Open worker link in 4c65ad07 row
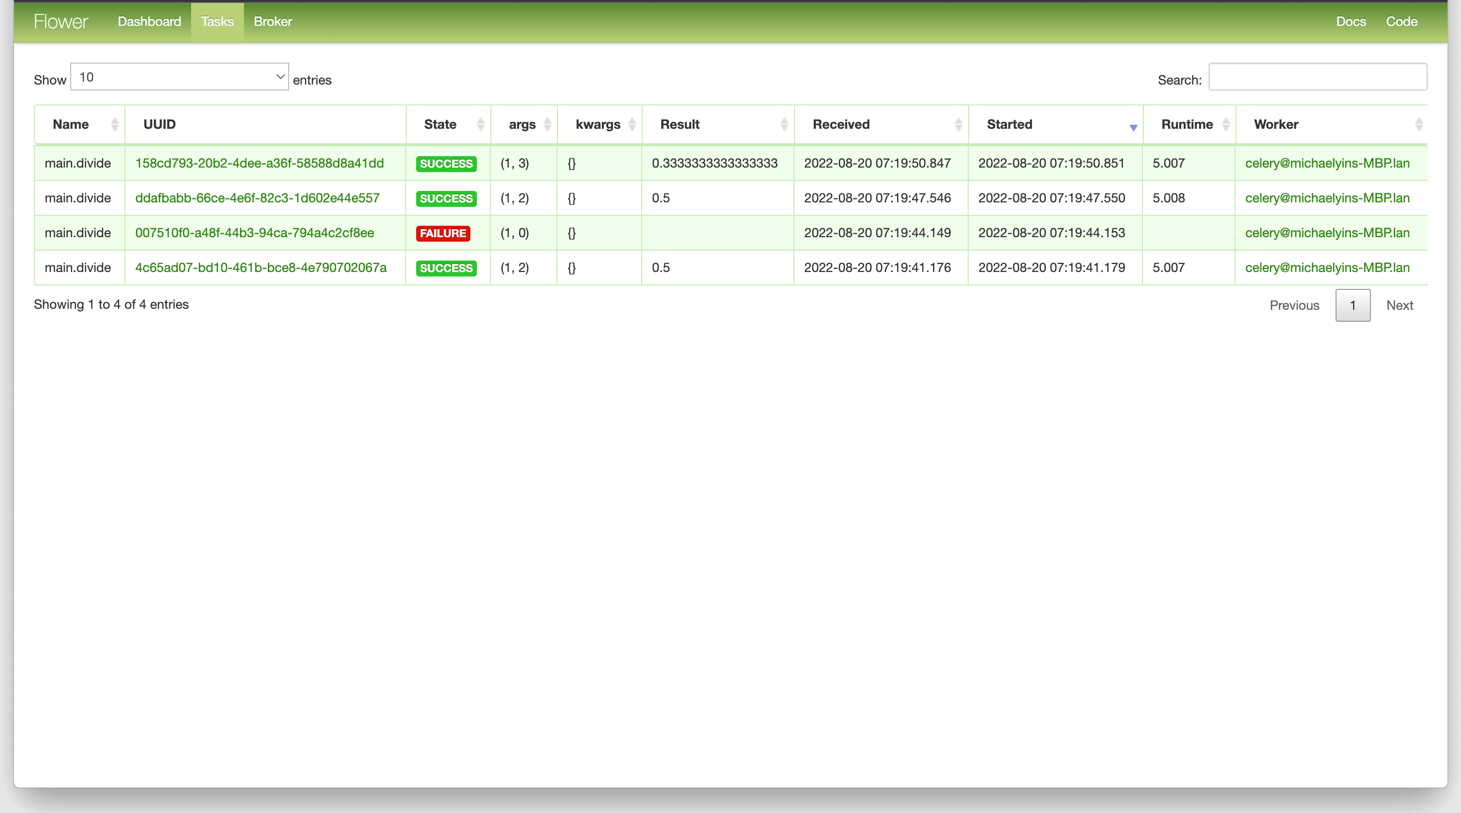Image resolution: width=1461 pixels, height=813 pixels. [1327, 268]
